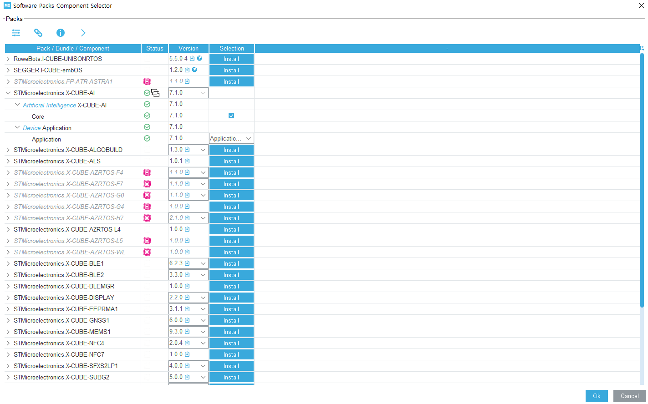The image size is (648, 404).
Task: Click the download icon beside X-CUBE-ALS version 1.0.1
Action: point(187,161)
